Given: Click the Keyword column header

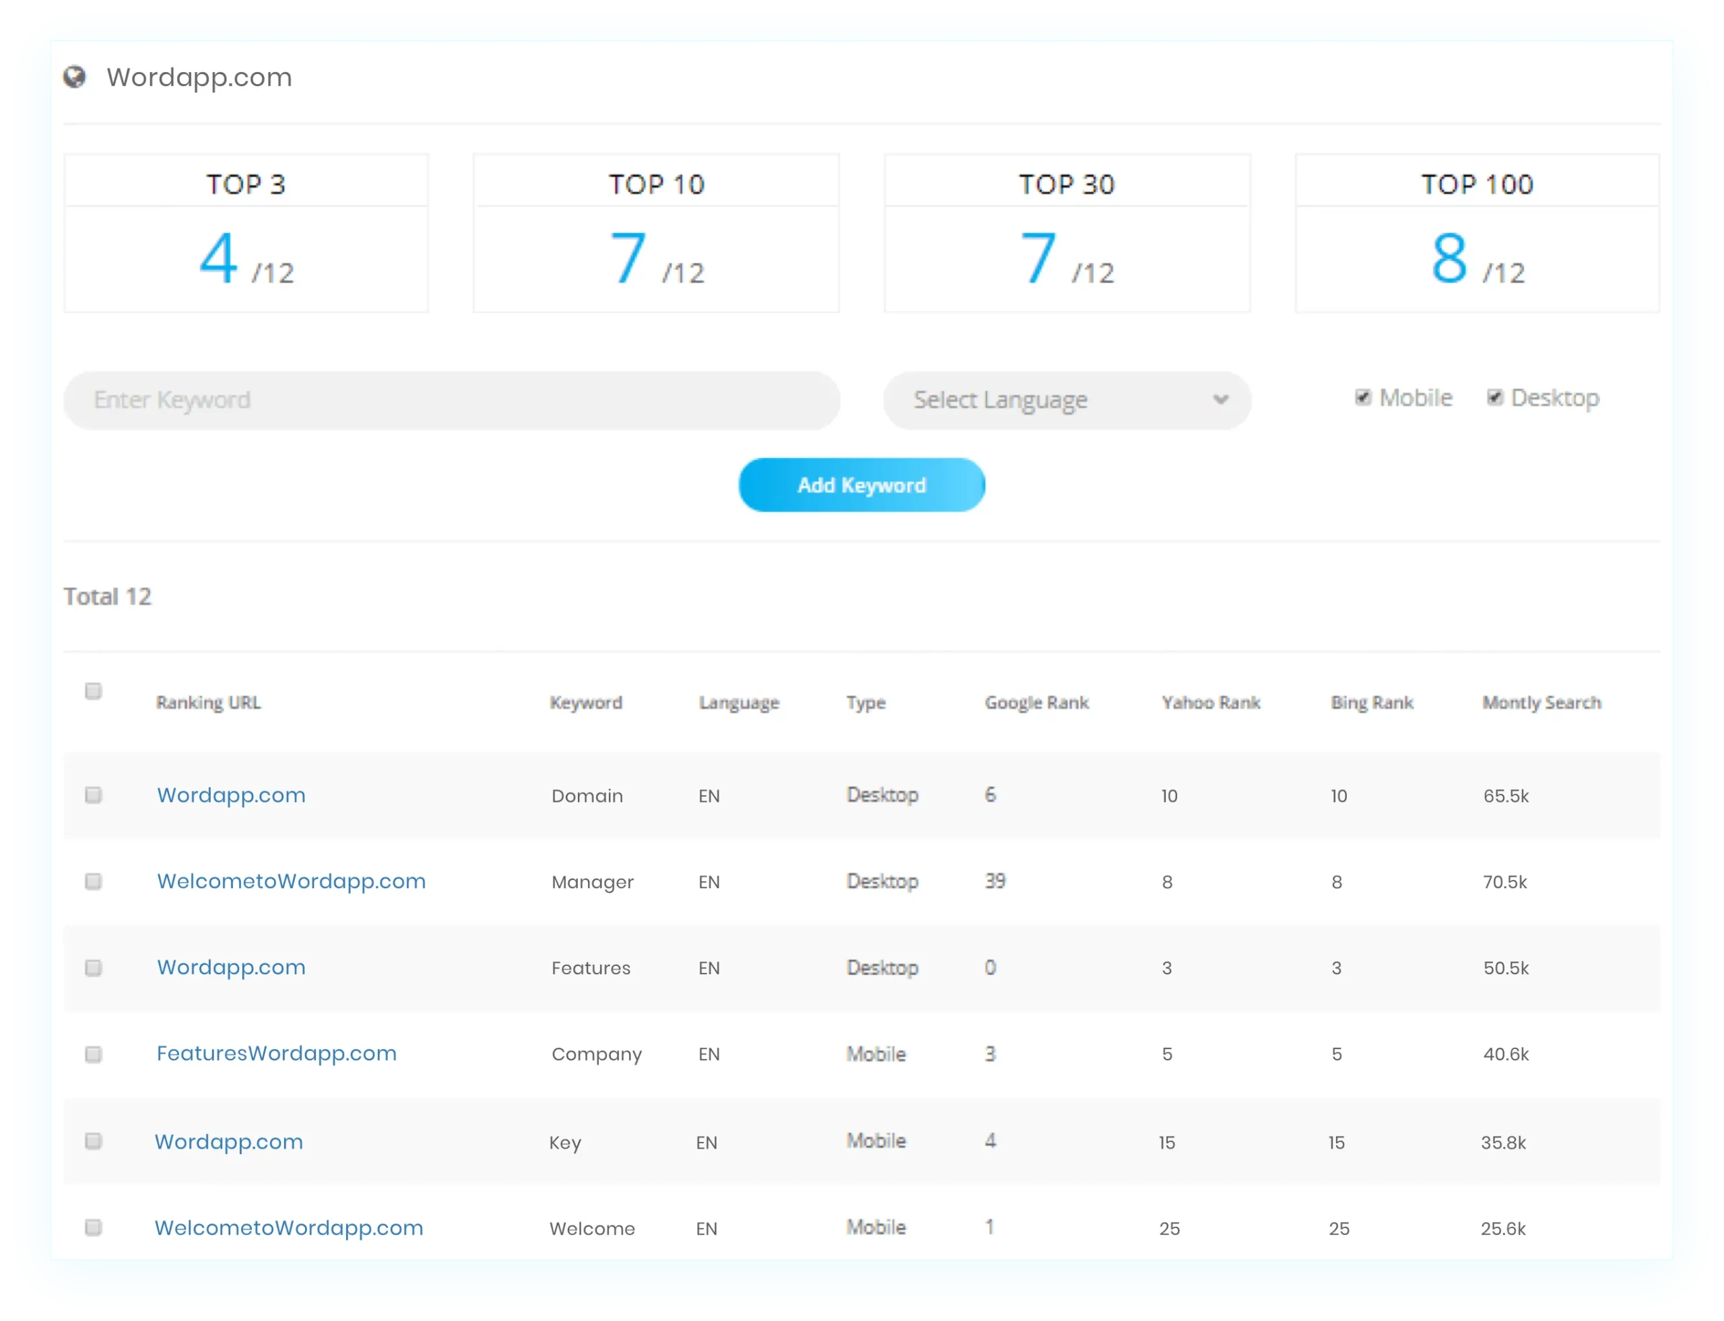Looking at the screenshot, I should point(586,703).
